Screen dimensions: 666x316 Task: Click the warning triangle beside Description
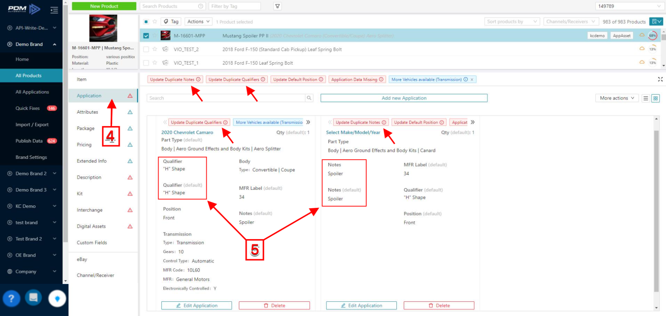pyautogui.click(x=130, y=177)
